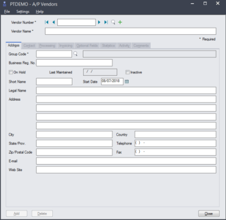Go to last vendor record arrow
The width and height of the screenshot is (226, 220).
[x=106, y=22]
